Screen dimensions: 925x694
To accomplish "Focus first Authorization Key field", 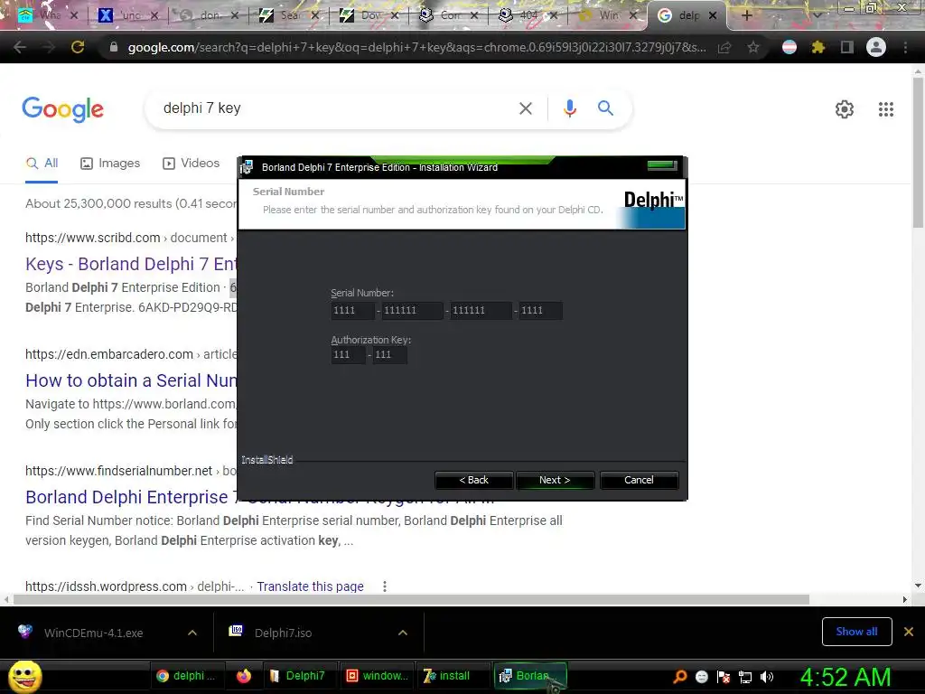I will pos(348,354).
